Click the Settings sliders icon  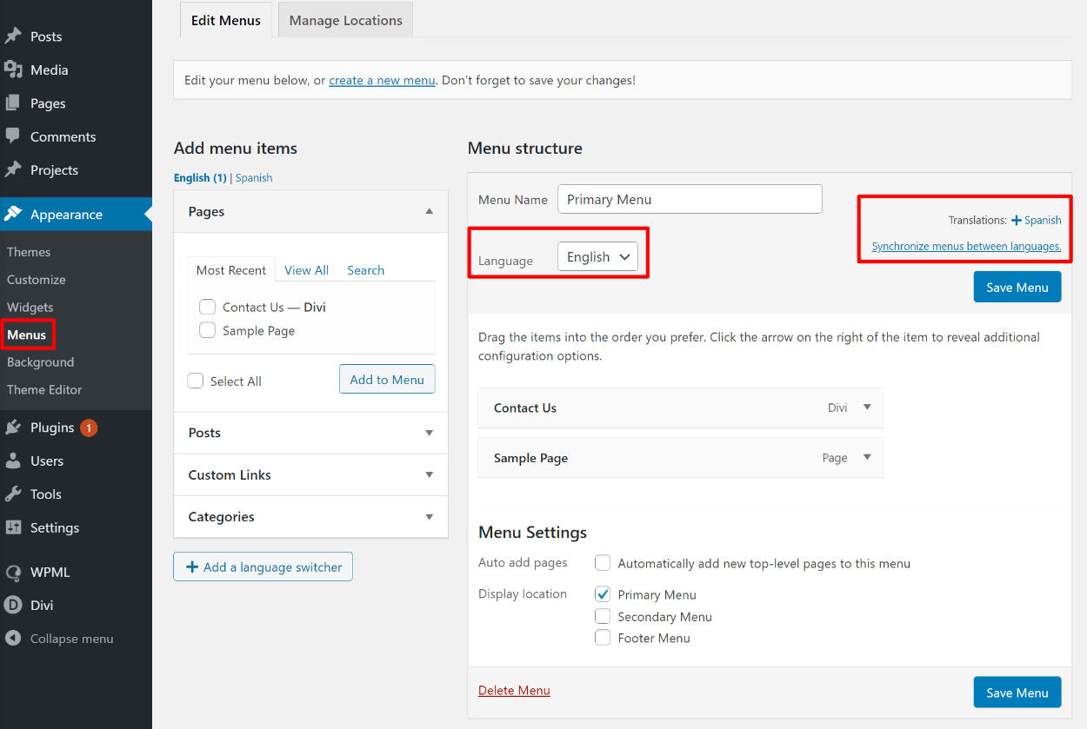pyautogui.click(x=13, y=527)
